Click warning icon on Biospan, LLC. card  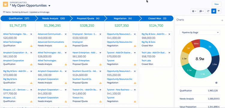31,101
